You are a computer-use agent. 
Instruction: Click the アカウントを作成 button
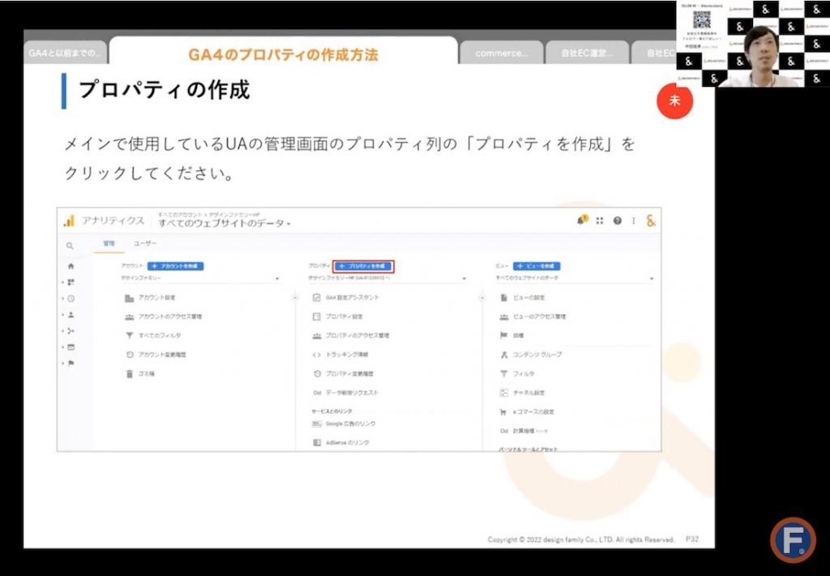[x=175, y=266]
